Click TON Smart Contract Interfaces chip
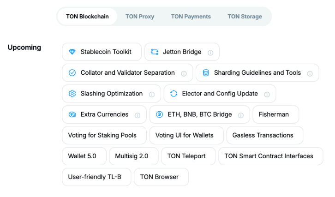The height and width of the screenshot is (197, 335). click(x=271, y=156)
